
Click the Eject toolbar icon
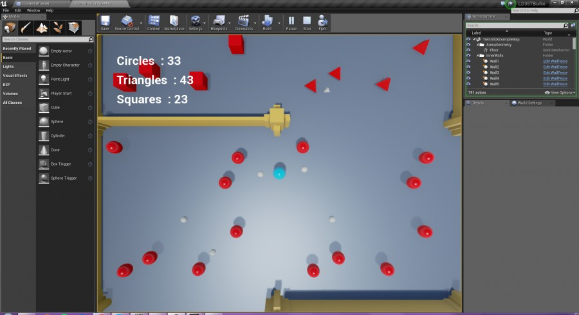pyautogui.click(x=322, y=23)
